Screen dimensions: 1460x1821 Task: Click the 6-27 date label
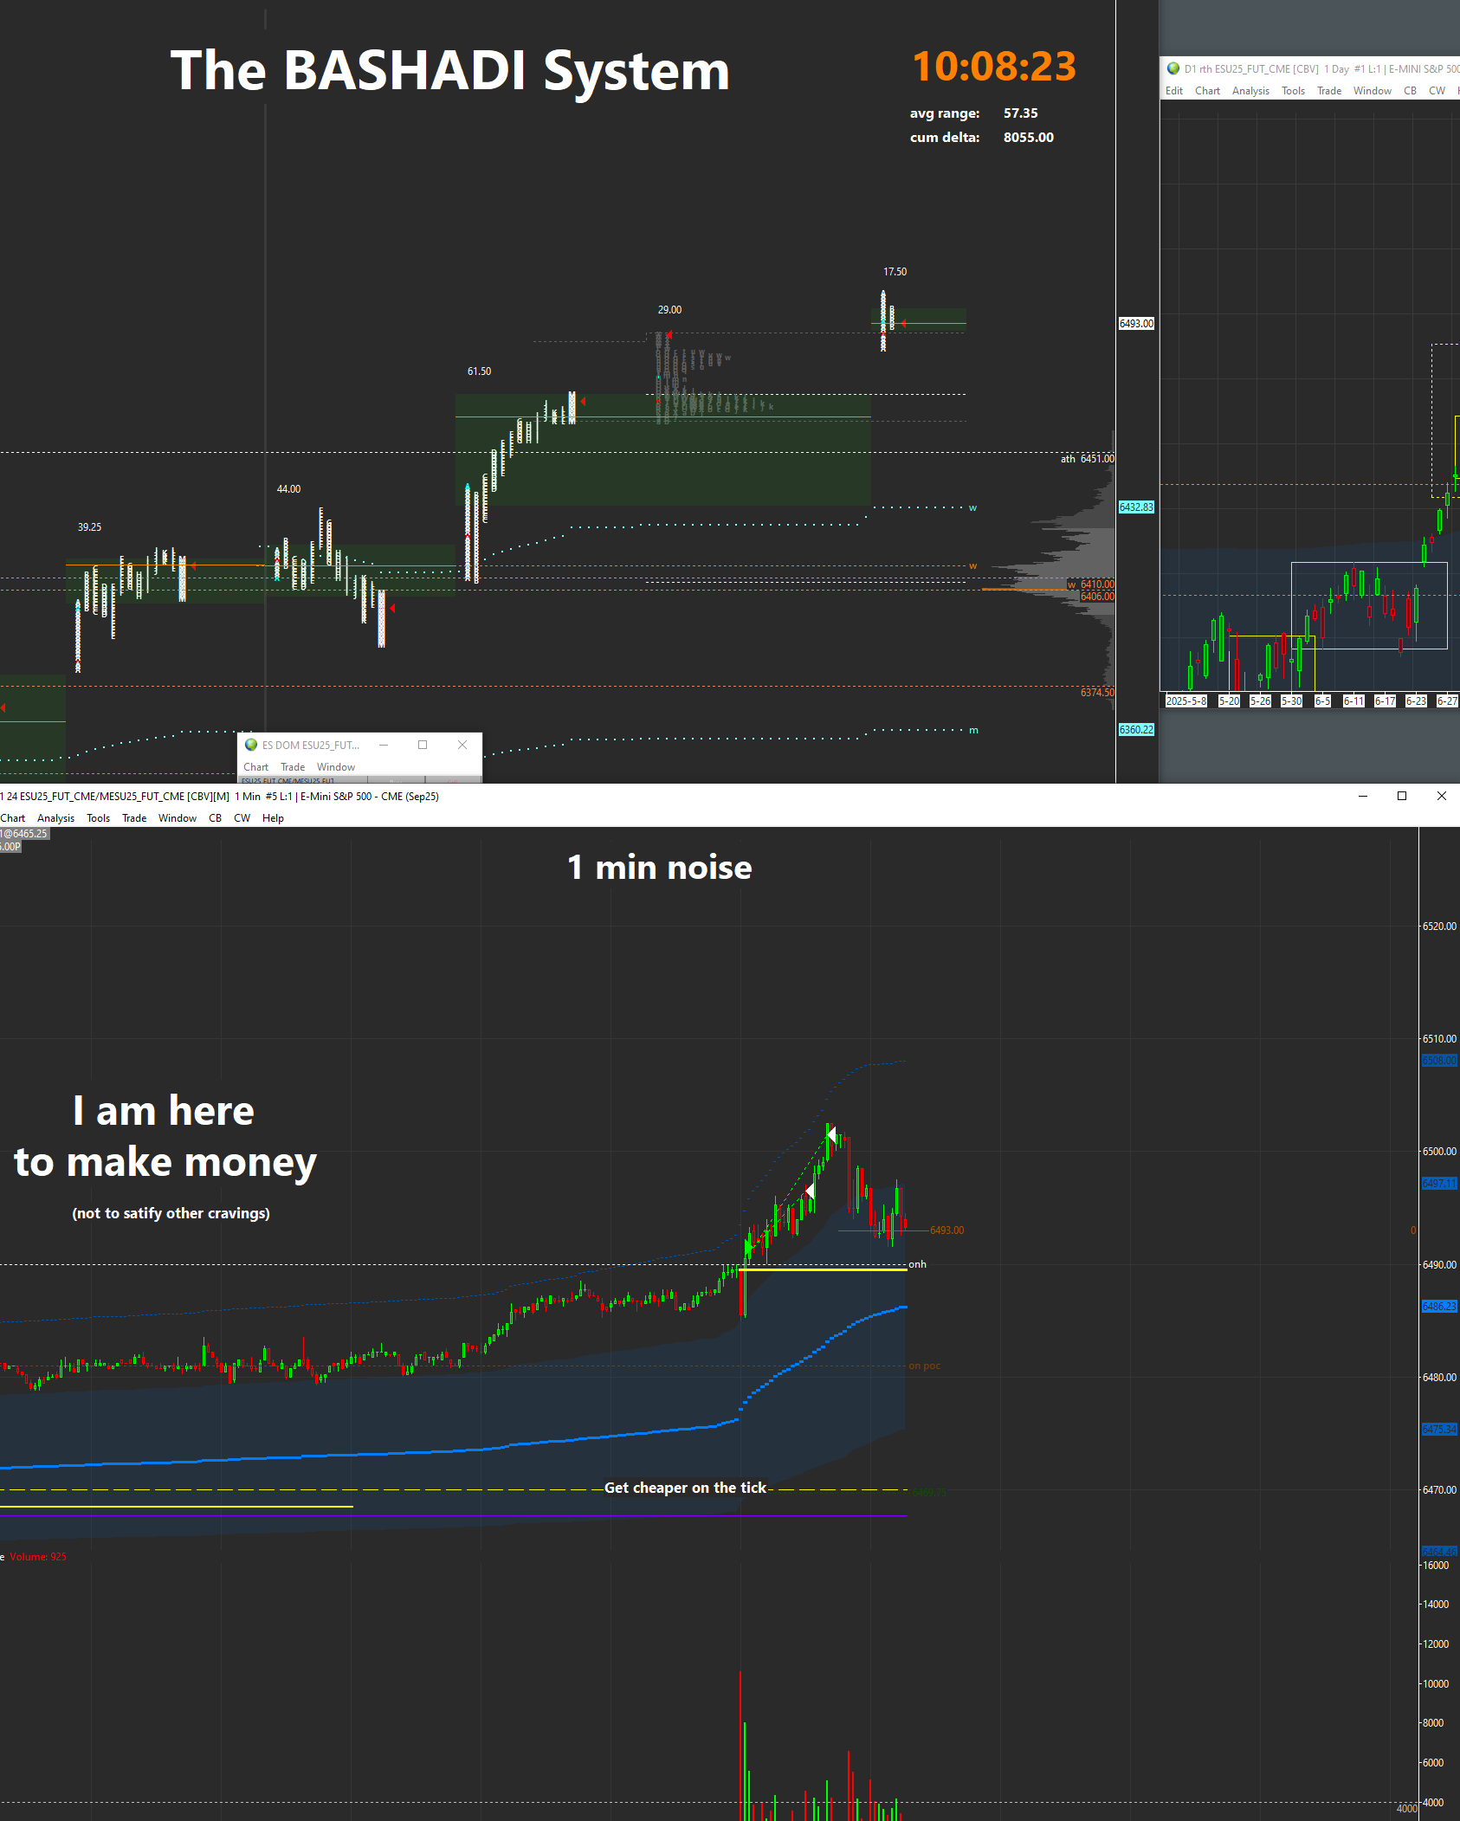pos(1447,701)
